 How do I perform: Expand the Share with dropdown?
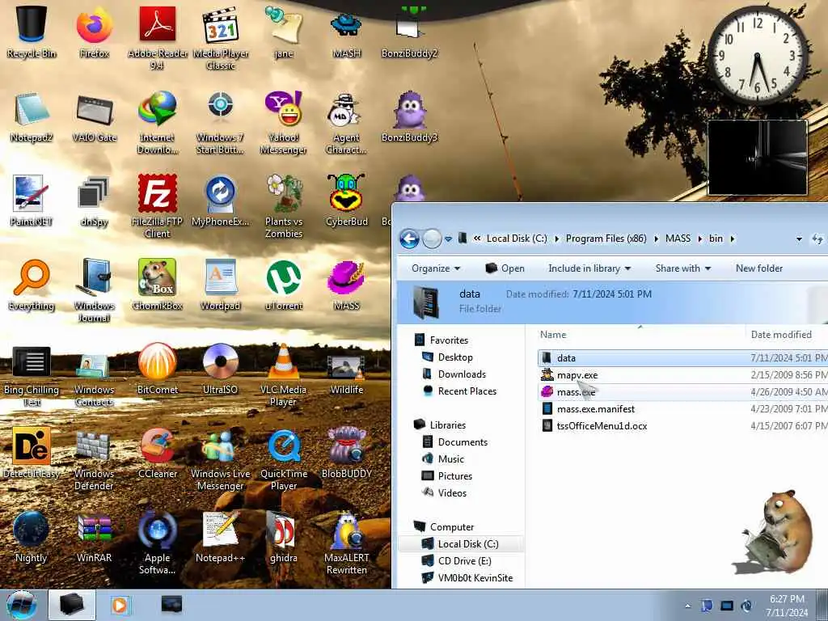click(682, 268)
